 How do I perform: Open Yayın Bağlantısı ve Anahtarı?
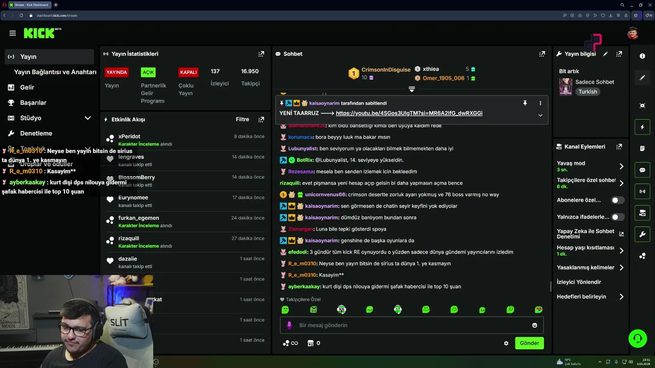[x=55, y=72]
